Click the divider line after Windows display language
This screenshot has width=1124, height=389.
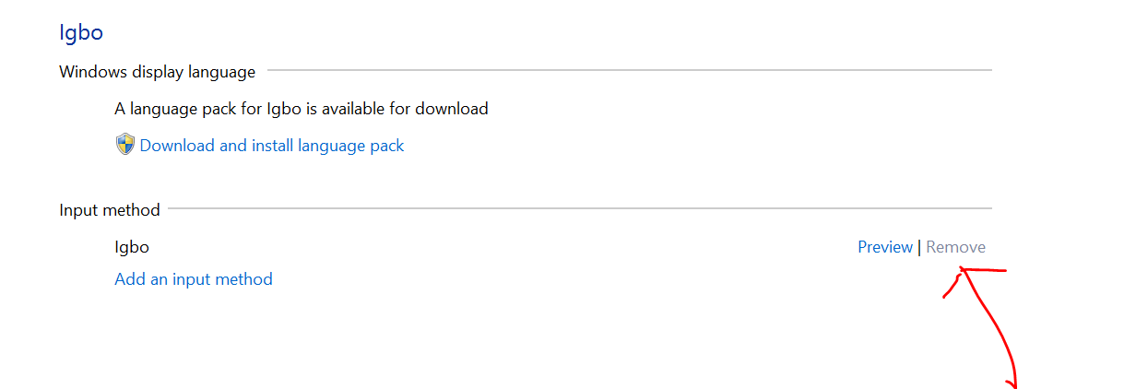pos(630,70)
